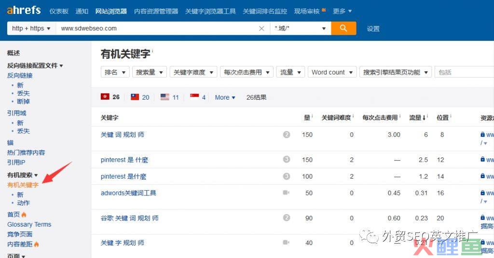Open the 概述 sidebar link
Image resolution: width=494 pixels, height=258 pixels.
click(14, 53)
